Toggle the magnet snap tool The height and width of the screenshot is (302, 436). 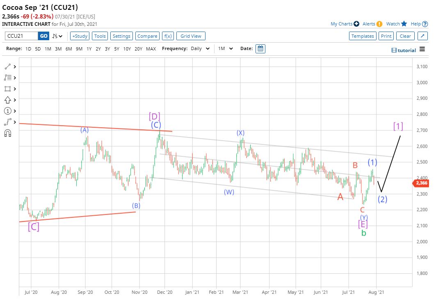click(8, 133)
